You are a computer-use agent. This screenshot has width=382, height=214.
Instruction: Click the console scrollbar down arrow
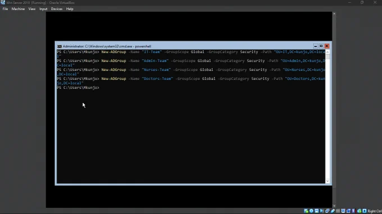pos(328,181)
